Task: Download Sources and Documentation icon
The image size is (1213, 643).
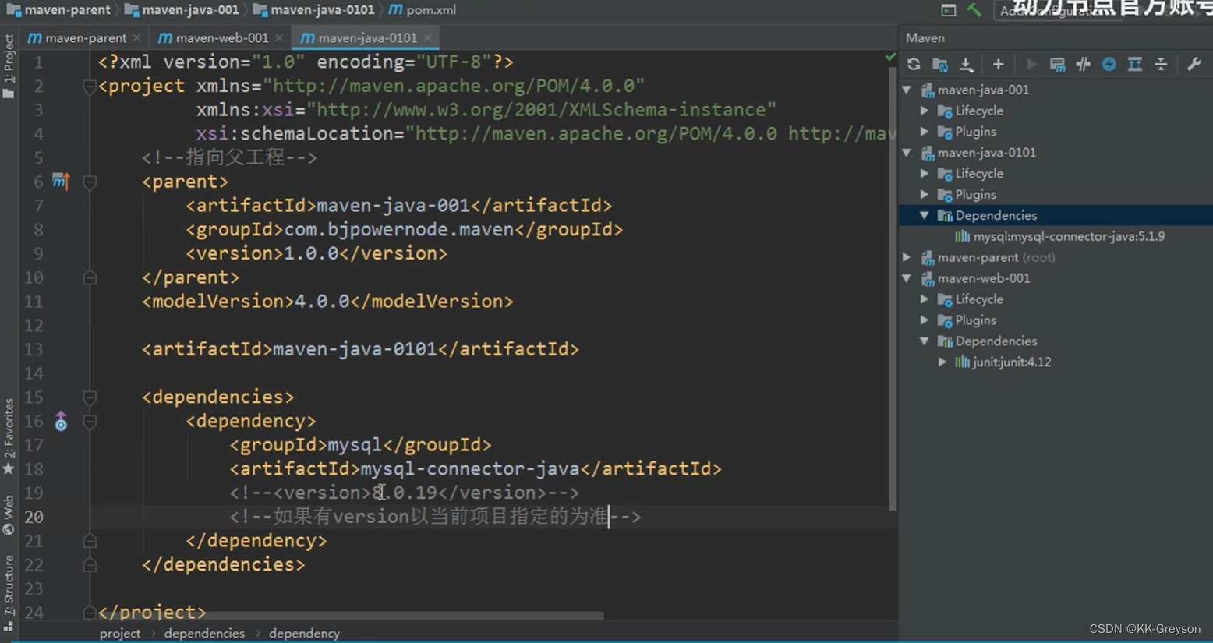Action: pos(966,65)
